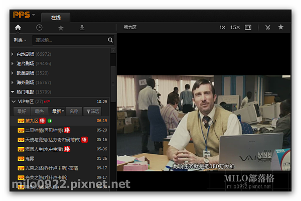Toggle the 1:1 original size icon
Viewport: 301px width, 201px height.
248,28
